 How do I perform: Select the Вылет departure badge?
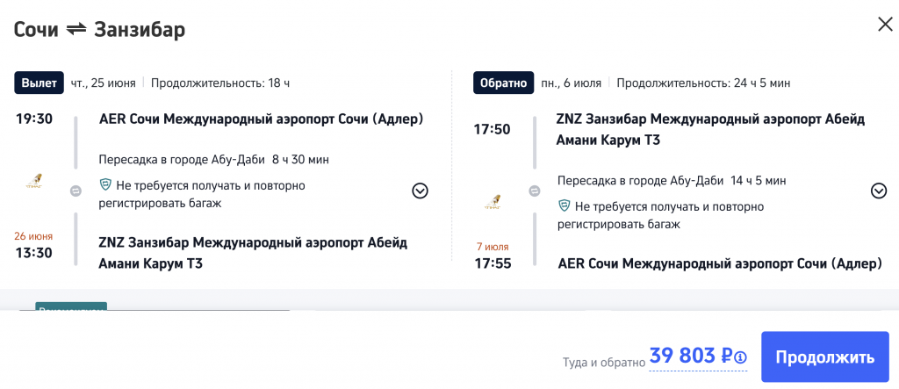click(x=37, y=83)
